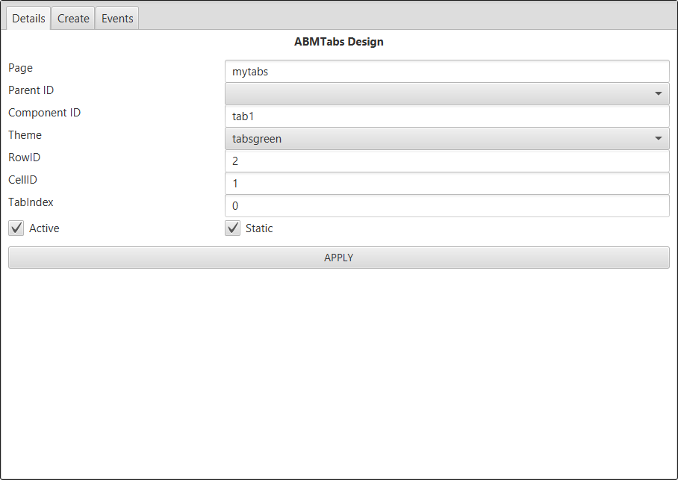This screenshot has width=678, height=480.
Task: Click the ABMTabs Design heading
Action: tap(339, 42)
